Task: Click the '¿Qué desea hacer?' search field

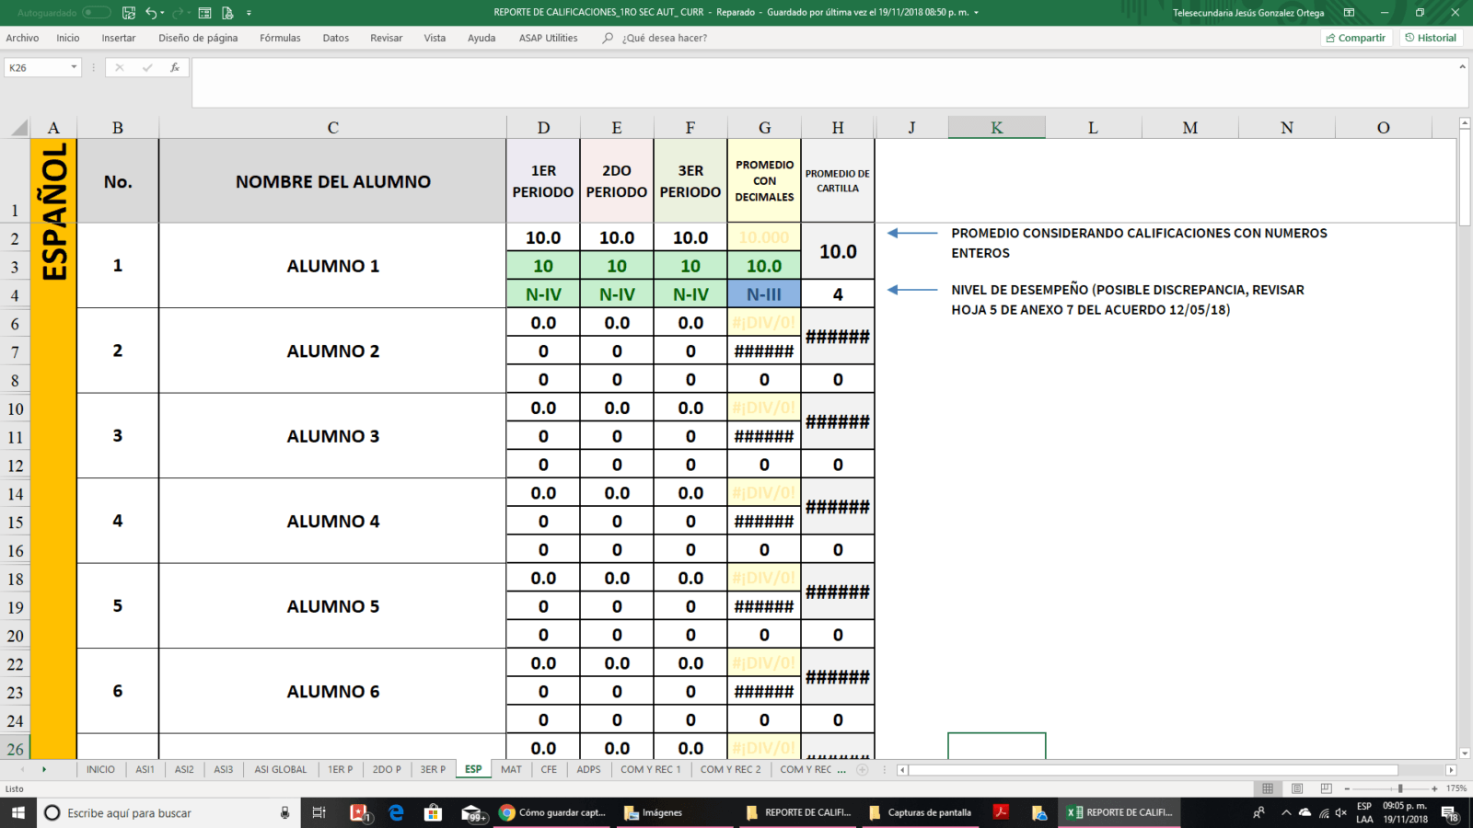Action: (x=664, y=38)
